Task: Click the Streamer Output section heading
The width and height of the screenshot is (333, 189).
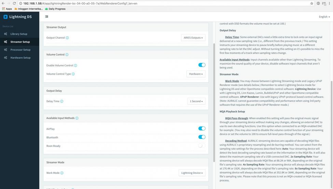Action: pyautogui.click(x=56, y=27)
